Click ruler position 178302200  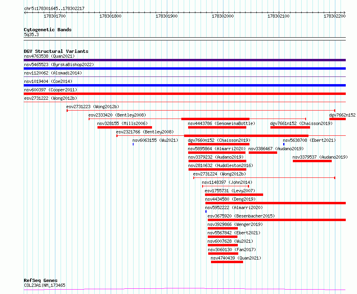tap(335, 16)
